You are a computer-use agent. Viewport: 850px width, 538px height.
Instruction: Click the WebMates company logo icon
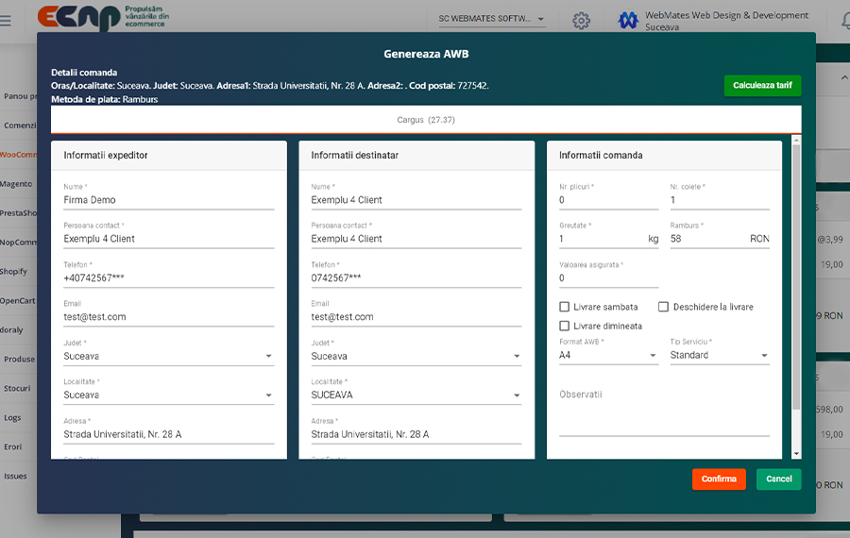click(x=628, y=20)
